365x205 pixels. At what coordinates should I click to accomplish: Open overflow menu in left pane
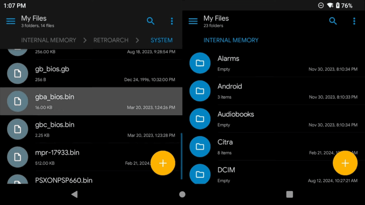pos(172,21)
